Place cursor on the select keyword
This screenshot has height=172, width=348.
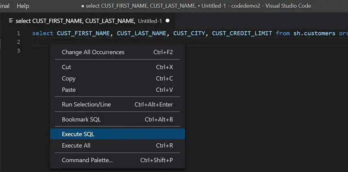coord(43,33)
